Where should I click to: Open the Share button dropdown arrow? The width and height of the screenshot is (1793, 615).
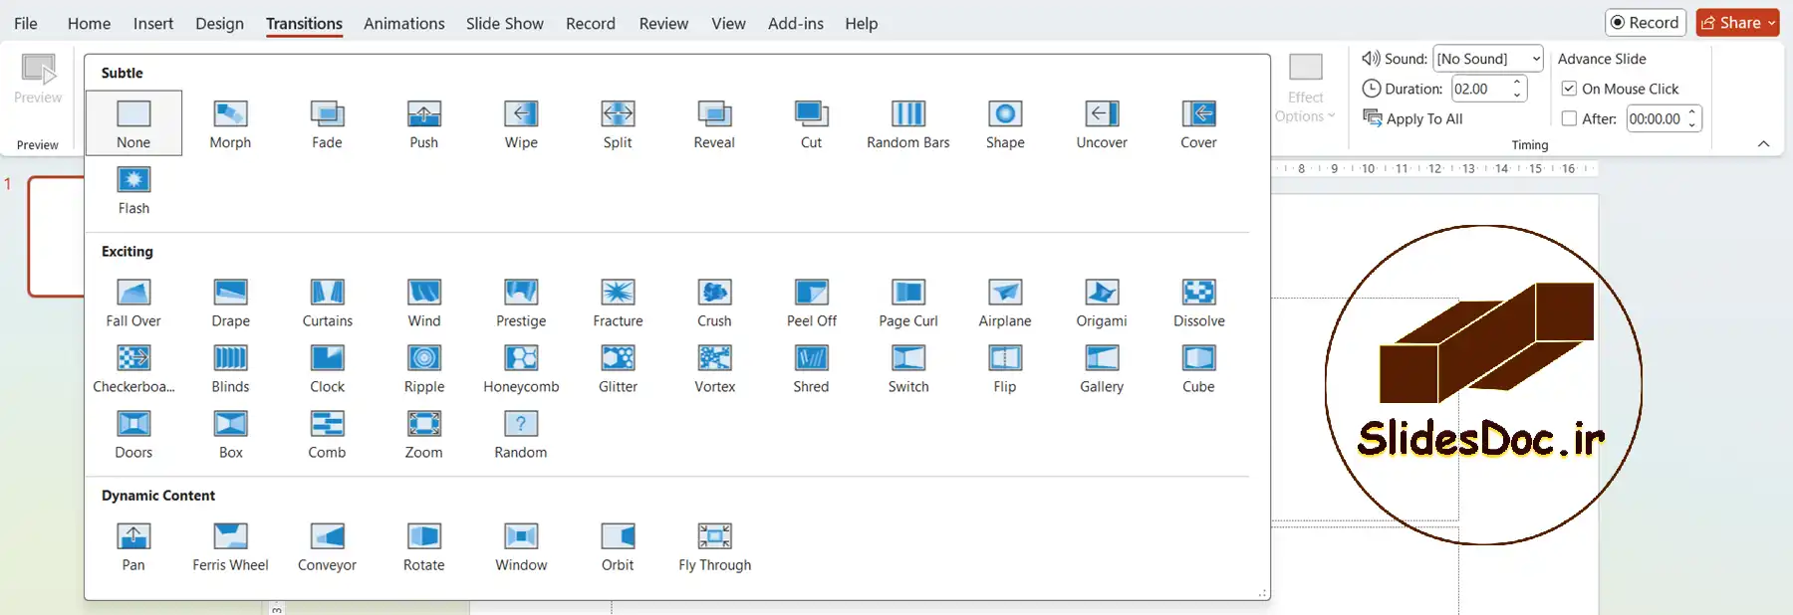(1771, 23)
